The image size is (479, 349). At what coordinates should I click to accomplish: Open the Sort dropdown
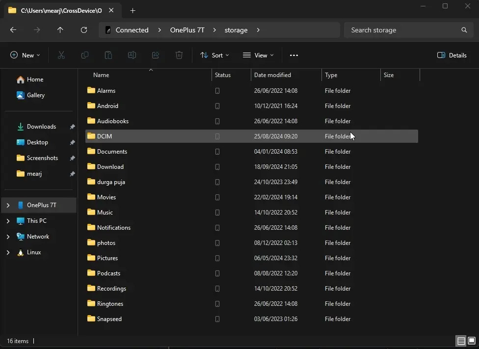pos(214,55)
